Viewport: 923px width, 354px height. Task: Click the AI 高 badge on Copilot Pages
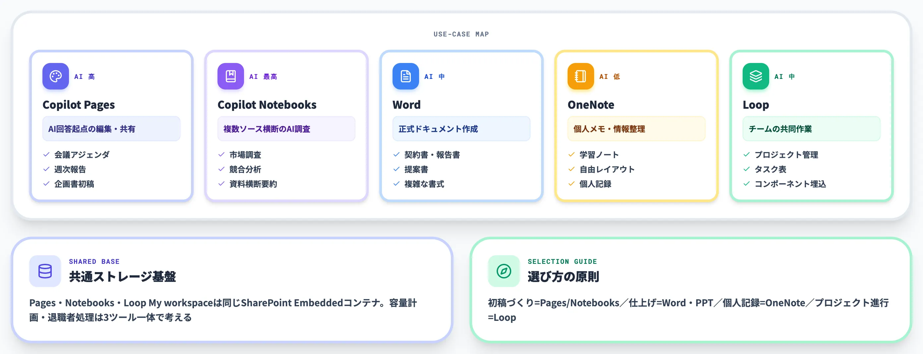click(x=85, y=77)
